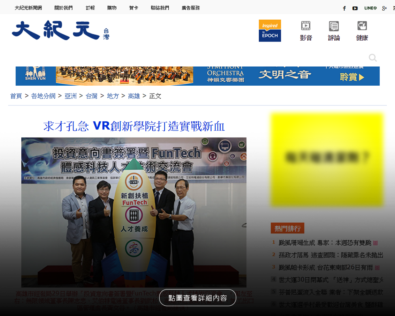This screenshot has height=316, width=395.
Task: Go to 高雄 breadcrumb link
Action: pyautogui.click(x=134, y=96)
